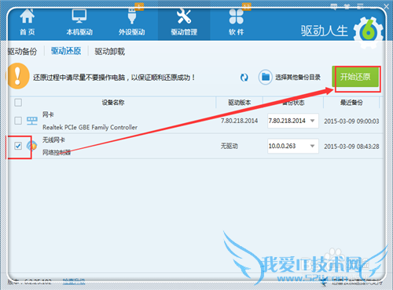The image size is (393, 290).
Task: Check the 网卡 Realtek row checkbox
Action: (18, 121)
